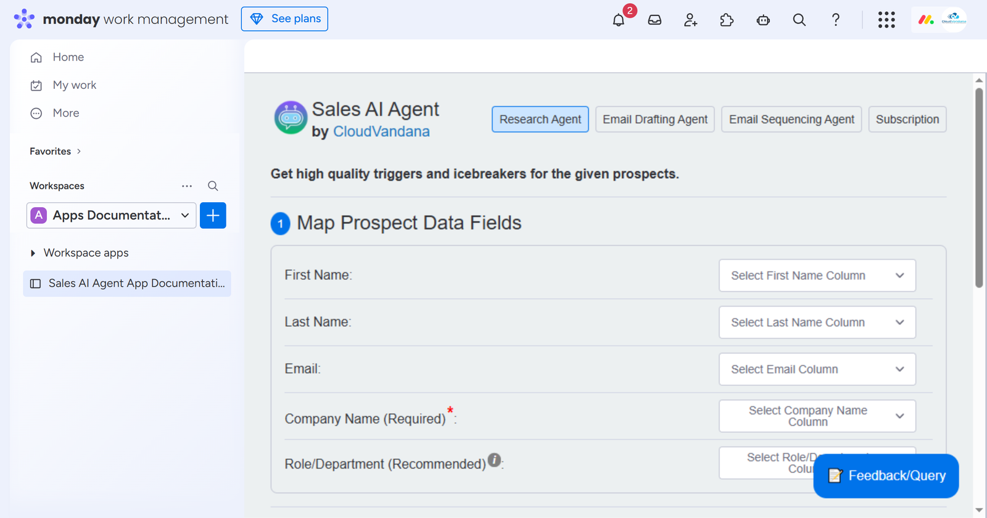Viewport: 987px width, 518px height.
Task: Add new item with blue plus button
Action: click(213, 215)
